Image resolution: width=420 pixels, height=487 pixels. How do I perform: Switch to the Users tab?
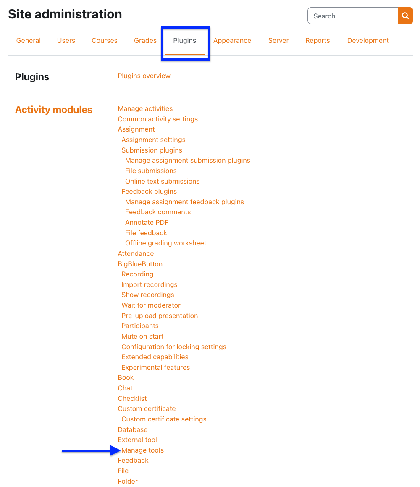pyautogui.click(x=66, y=41)
